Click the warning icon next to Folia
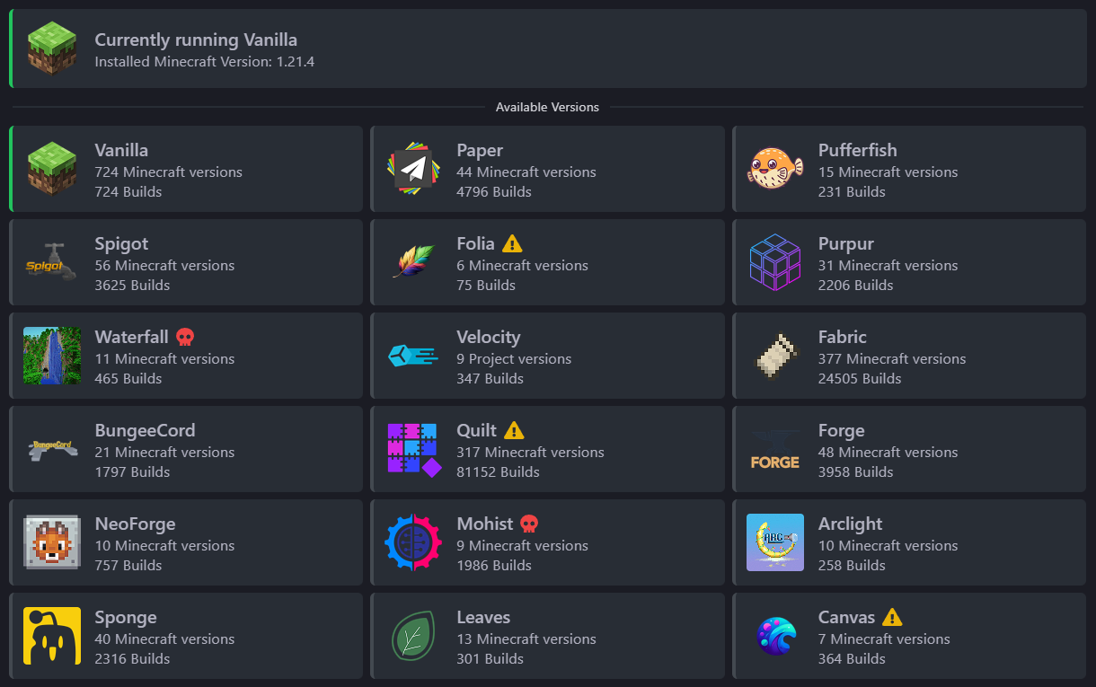The height and width of the screenshot is (687, 1096). click(x=512, y=242)
